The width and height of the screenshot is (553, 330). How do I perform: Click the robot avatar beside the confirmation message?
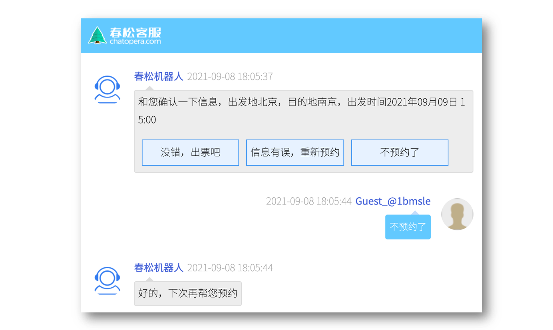point(107,89)
